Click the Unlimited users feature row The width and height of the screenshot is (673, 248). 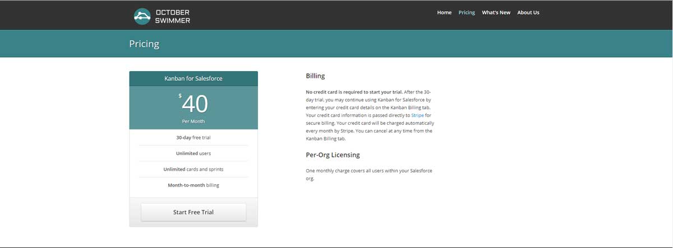[x=193, y=153]
